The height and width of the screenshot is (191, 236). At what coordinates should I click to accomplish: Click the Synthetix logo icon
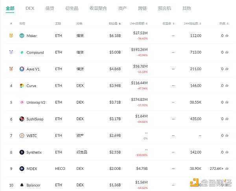pos(22,152)
